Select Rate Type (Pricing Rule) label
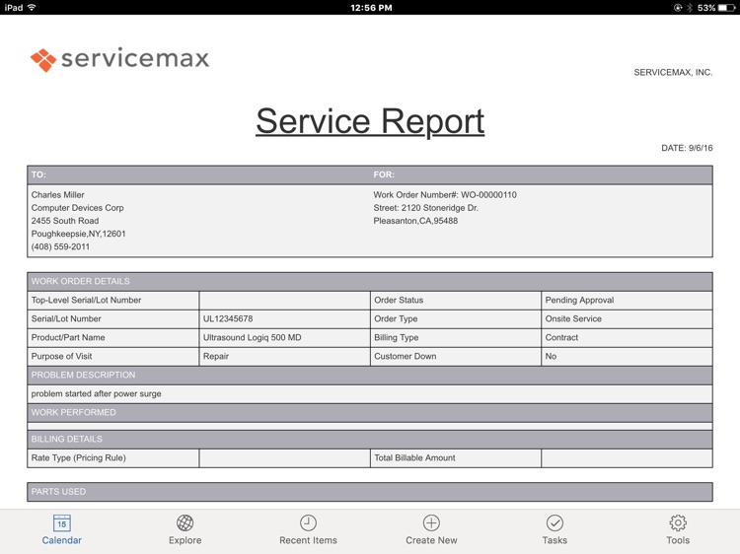Screen dimensions: 740x554 pyautogui.click(x=78, y=457)
